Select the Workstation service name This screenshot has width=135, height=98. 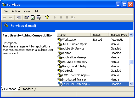pos(70,40)
